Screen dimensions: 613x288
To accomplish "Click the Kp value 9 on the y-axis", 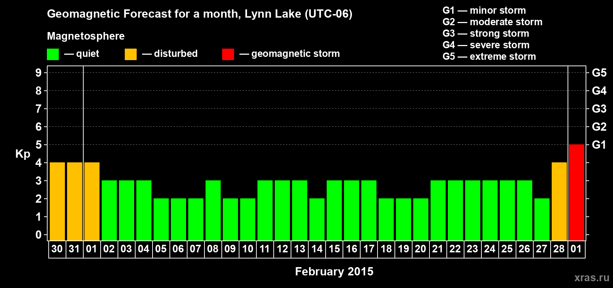I will tap(39, 73).
